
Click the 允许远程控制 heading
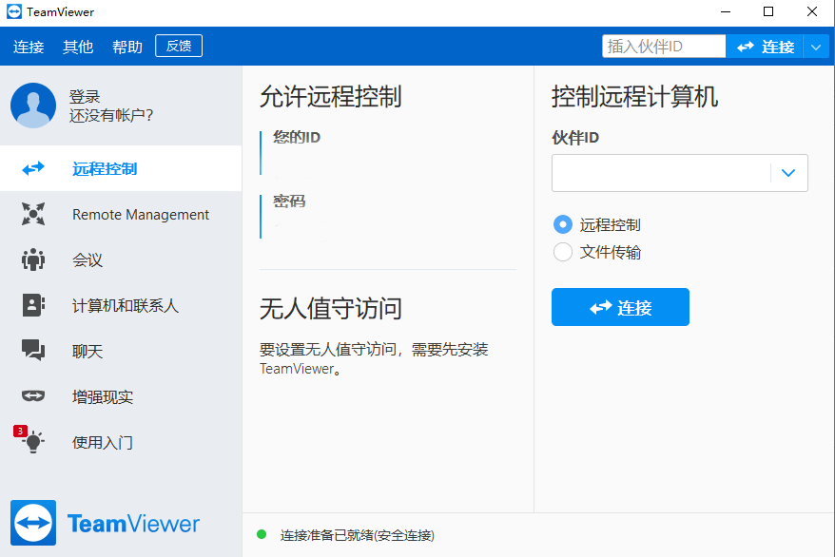click(x=331, y=97)
